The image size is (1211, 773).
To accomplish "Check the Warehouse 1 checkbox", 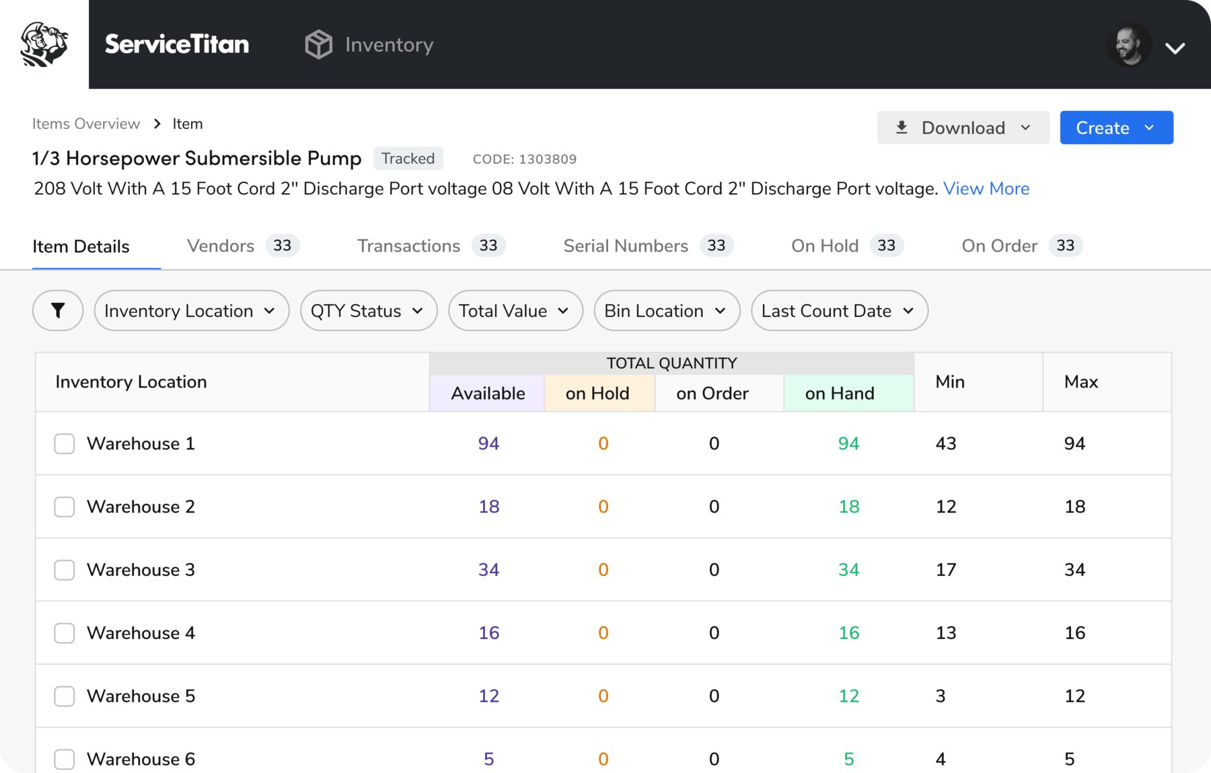I will tap(65, 443).
